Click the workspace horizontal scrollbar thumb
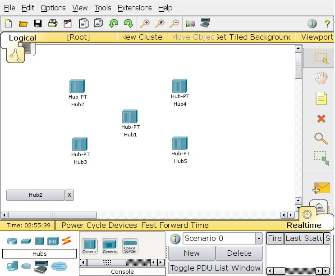The width and height of the screenshot is (335, 276). click(52, 215)
